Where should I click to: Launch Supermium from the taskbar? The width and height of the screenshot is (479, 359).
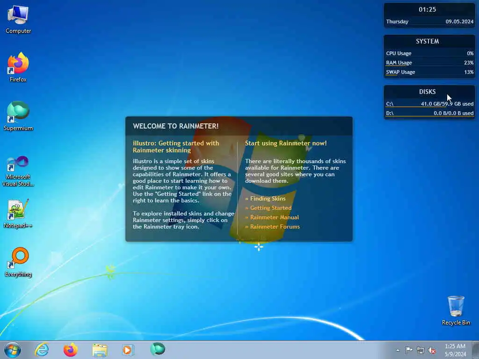coord(158,349)
